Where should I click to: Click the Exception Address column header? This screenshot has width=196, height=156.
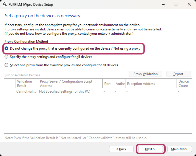[151, 83]
